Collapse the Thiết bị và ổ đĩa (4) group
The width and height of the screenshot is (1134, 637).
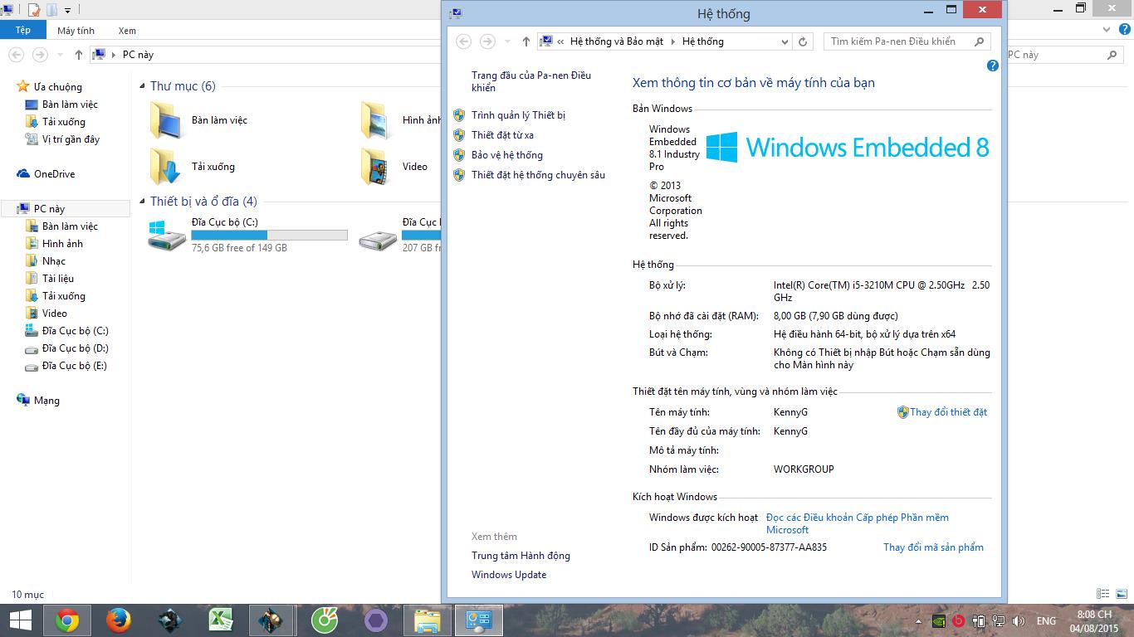(143, 202)
